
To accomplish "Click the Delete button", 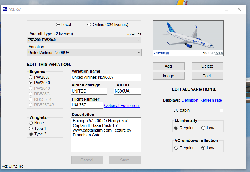I will (x=207, y=66).
